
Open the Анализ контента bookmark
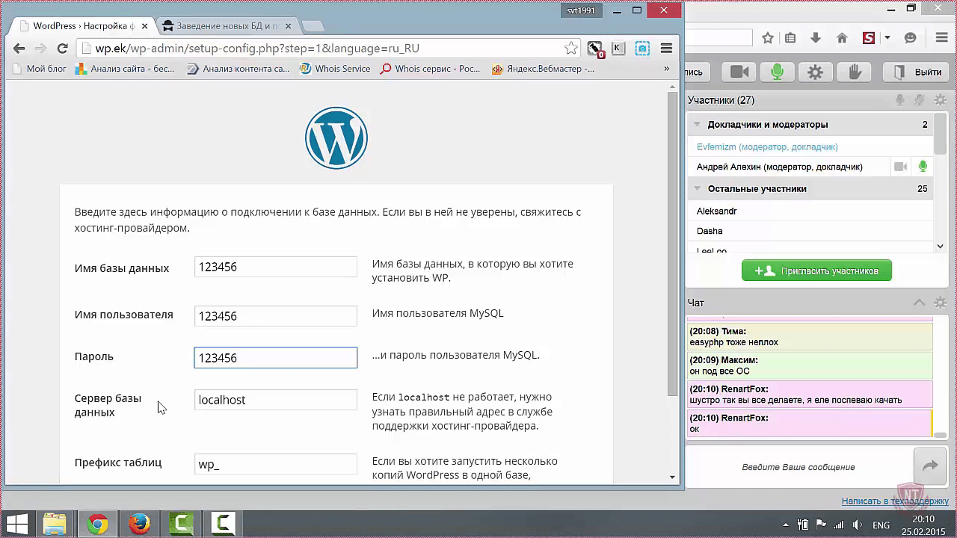pos(238,69)
